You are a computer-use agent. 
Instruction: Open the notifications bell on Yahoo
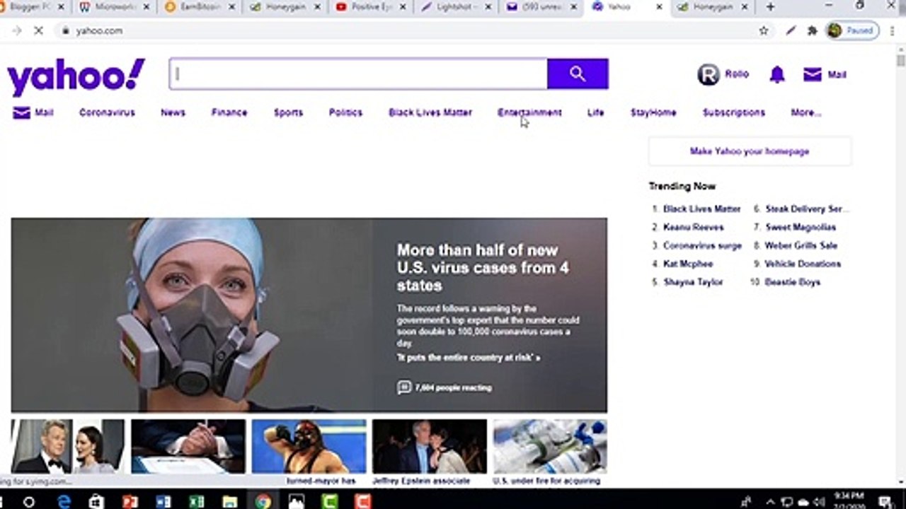coord(777,74)
